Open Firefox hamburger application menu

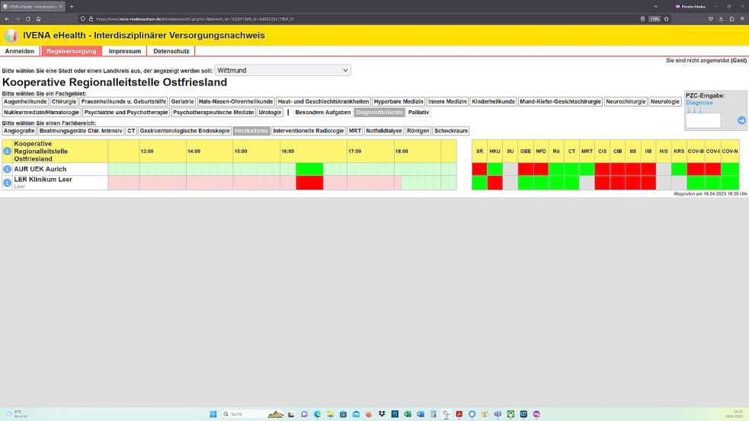point(742,19)
